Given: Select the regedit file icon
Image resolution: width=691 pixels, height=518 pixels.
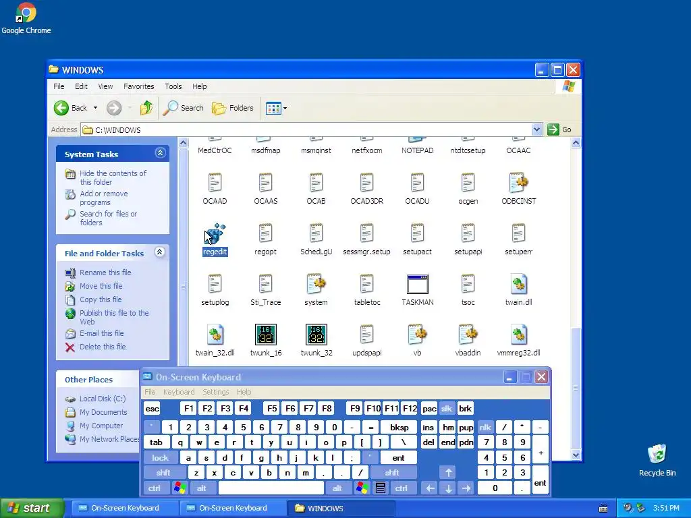Looking at the screenshot, I should pos(215,233).
